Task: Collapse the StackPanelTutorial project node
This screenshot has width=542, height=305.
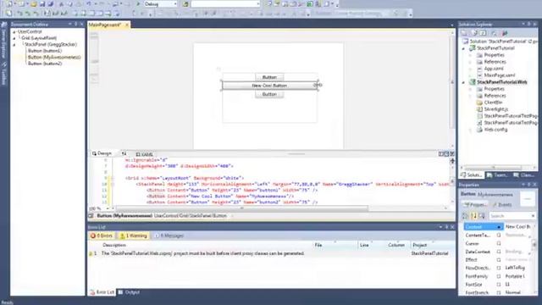Action: point(464,48)
